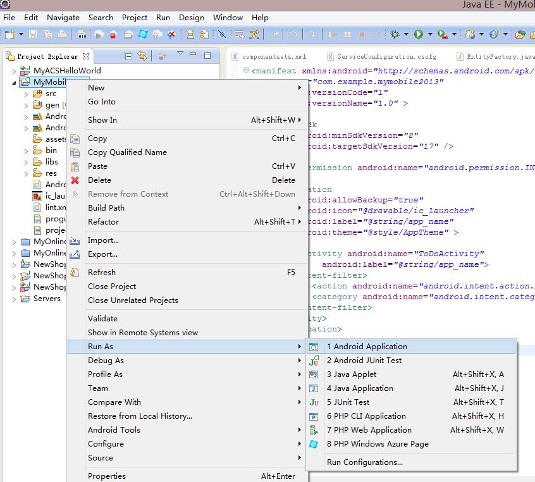Screen dimensions: 535x482
Task: Expand the Servers node in Project Explorer
Action: point(15,299)
